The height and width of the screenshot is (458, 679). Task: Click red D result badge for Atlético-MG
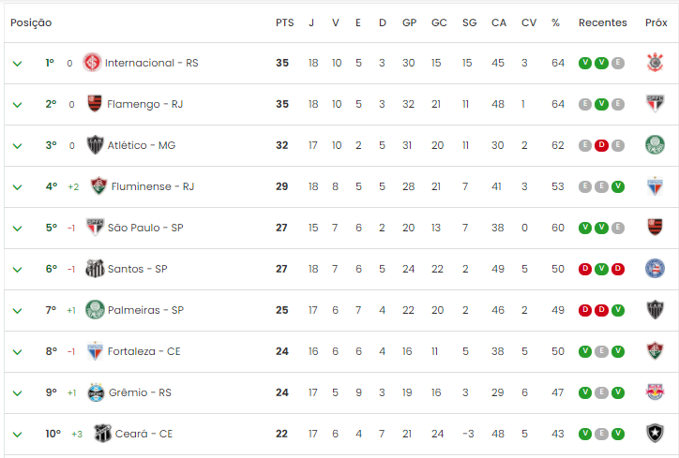601,145
